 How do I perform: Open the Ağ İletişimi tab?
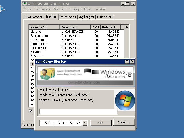[87, 17]
